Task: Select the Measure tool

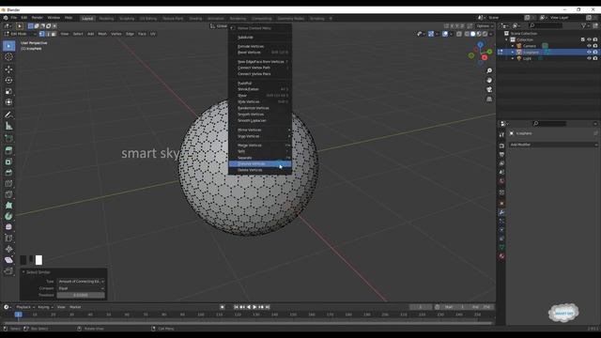Action: (x=8, y=126)
